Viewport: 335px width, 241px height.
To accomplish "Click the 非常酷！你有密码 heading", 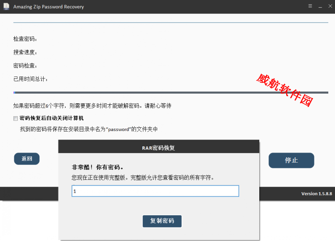I will tap(98, 167).
